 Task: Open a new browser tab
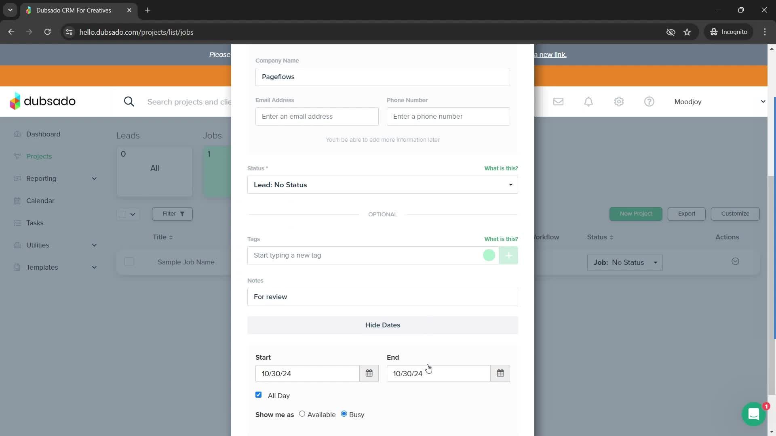coord(148,10)
